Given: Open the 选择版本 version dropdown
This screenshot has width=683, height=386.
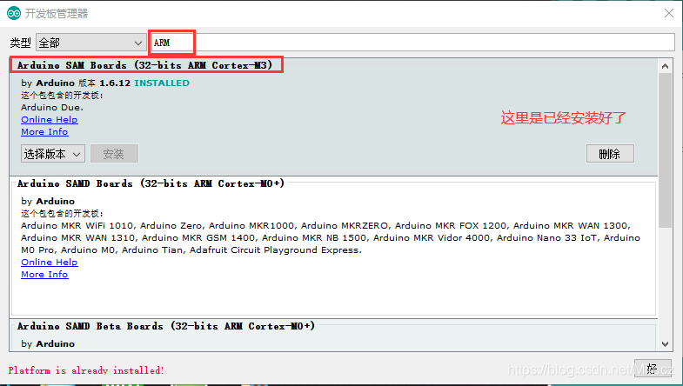Looking at the screenshot, I should click(53, 154).
